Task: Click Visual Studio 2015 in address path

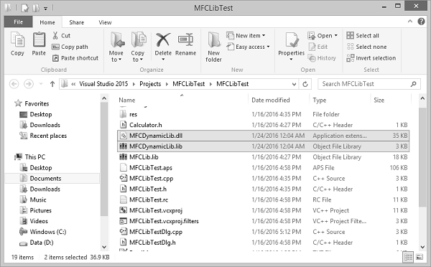Action: (103, 84)
